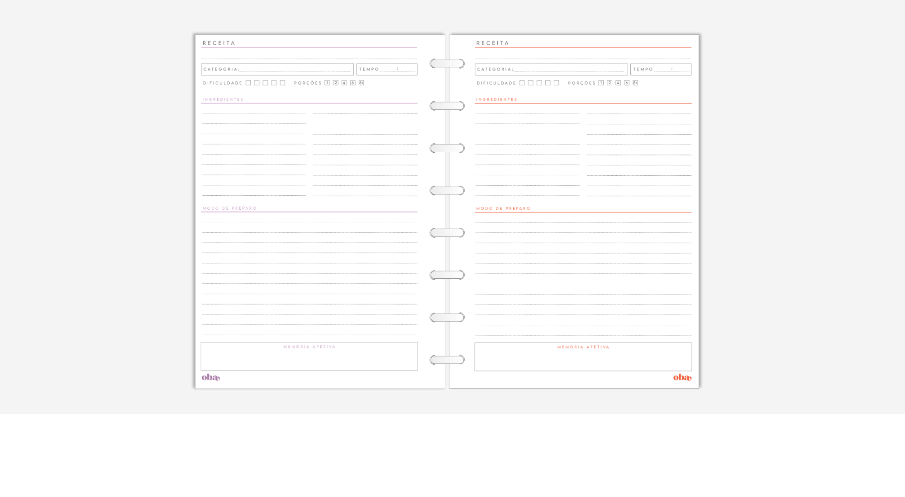Click the purple Ingredientes heading
Viewport: 905px width, 497px height.
pos(223,99)
